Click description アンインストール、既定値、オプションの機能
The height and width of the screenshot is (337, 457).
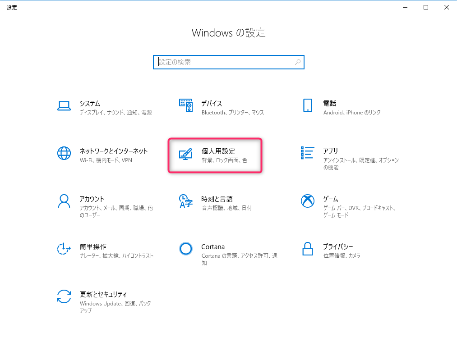[x=361, y=164]
